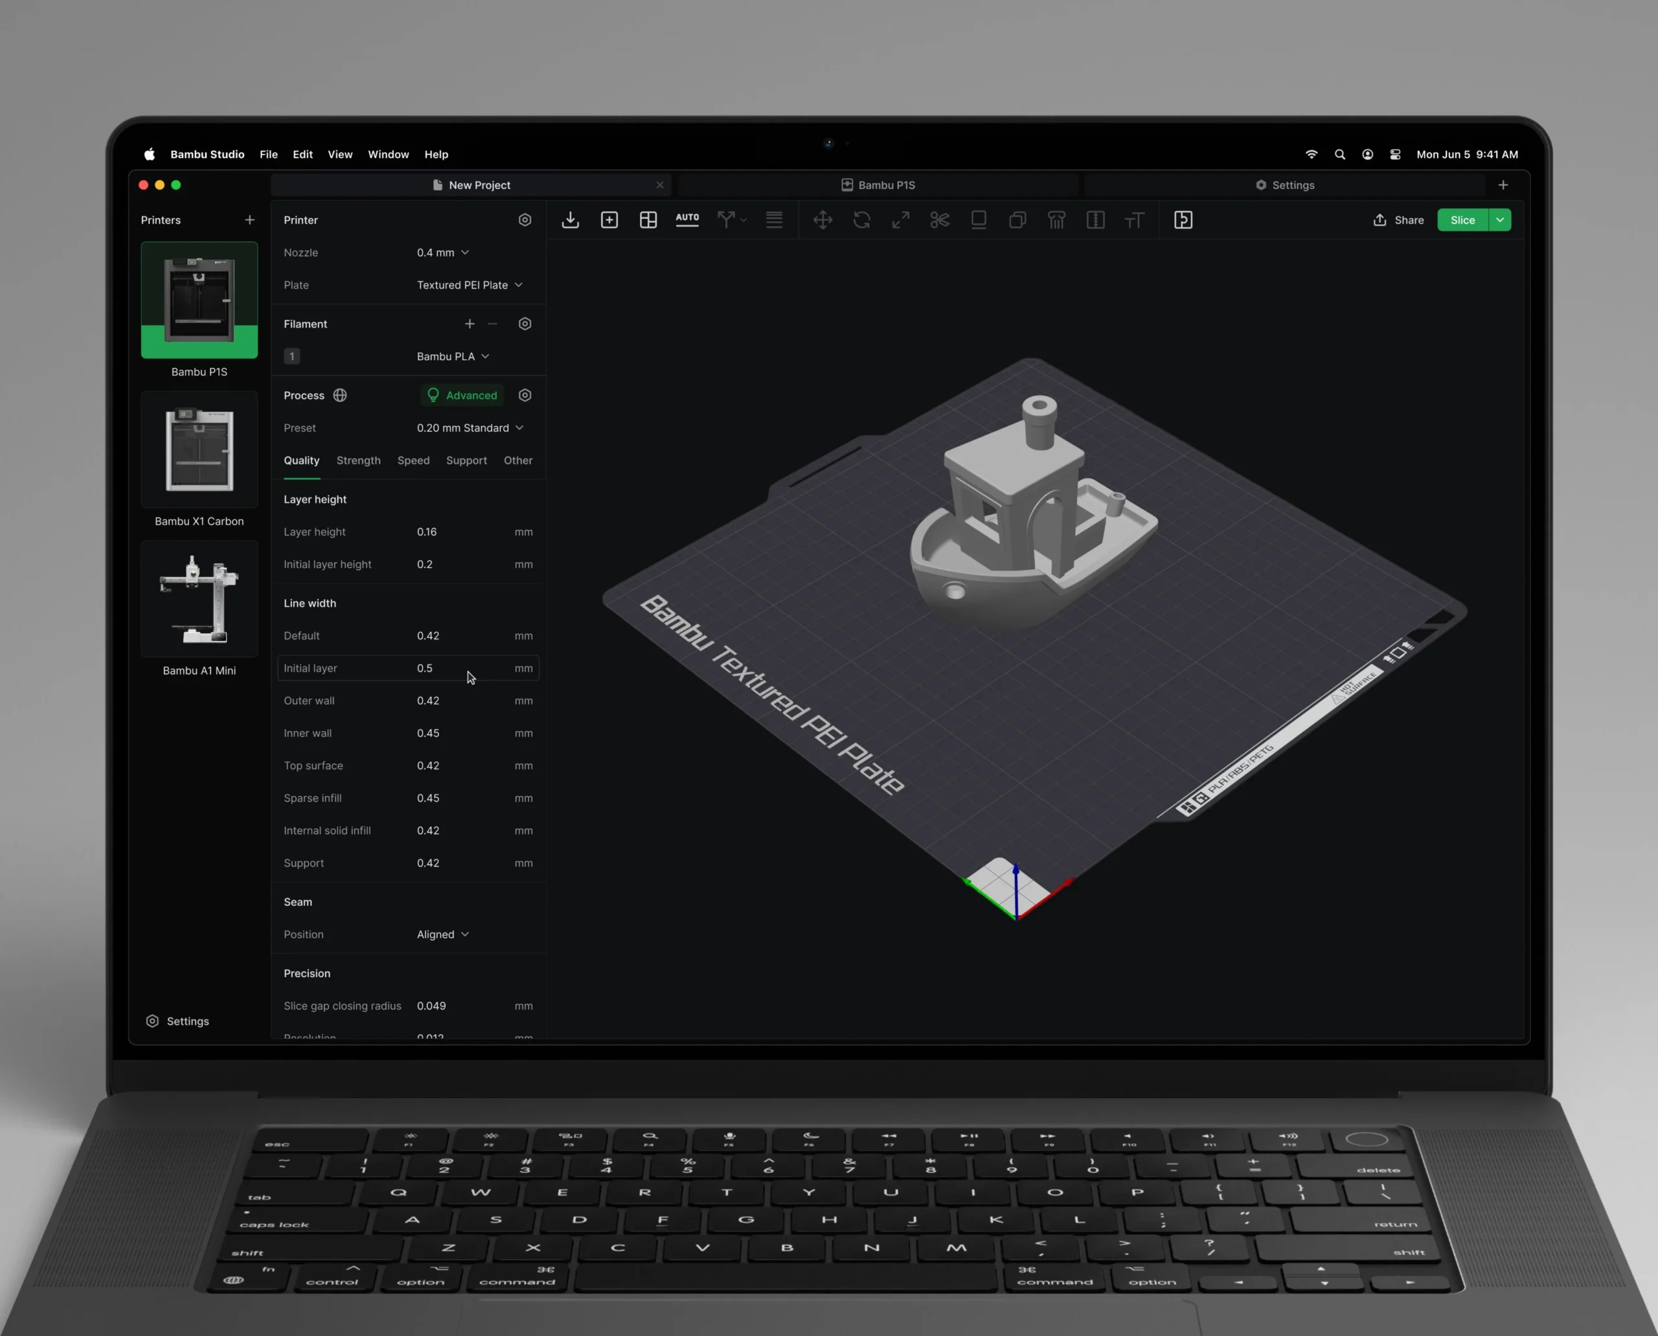
Task: Open the 0.20 mm Standard preset dropdown
Action: click(x=470, y=428)
